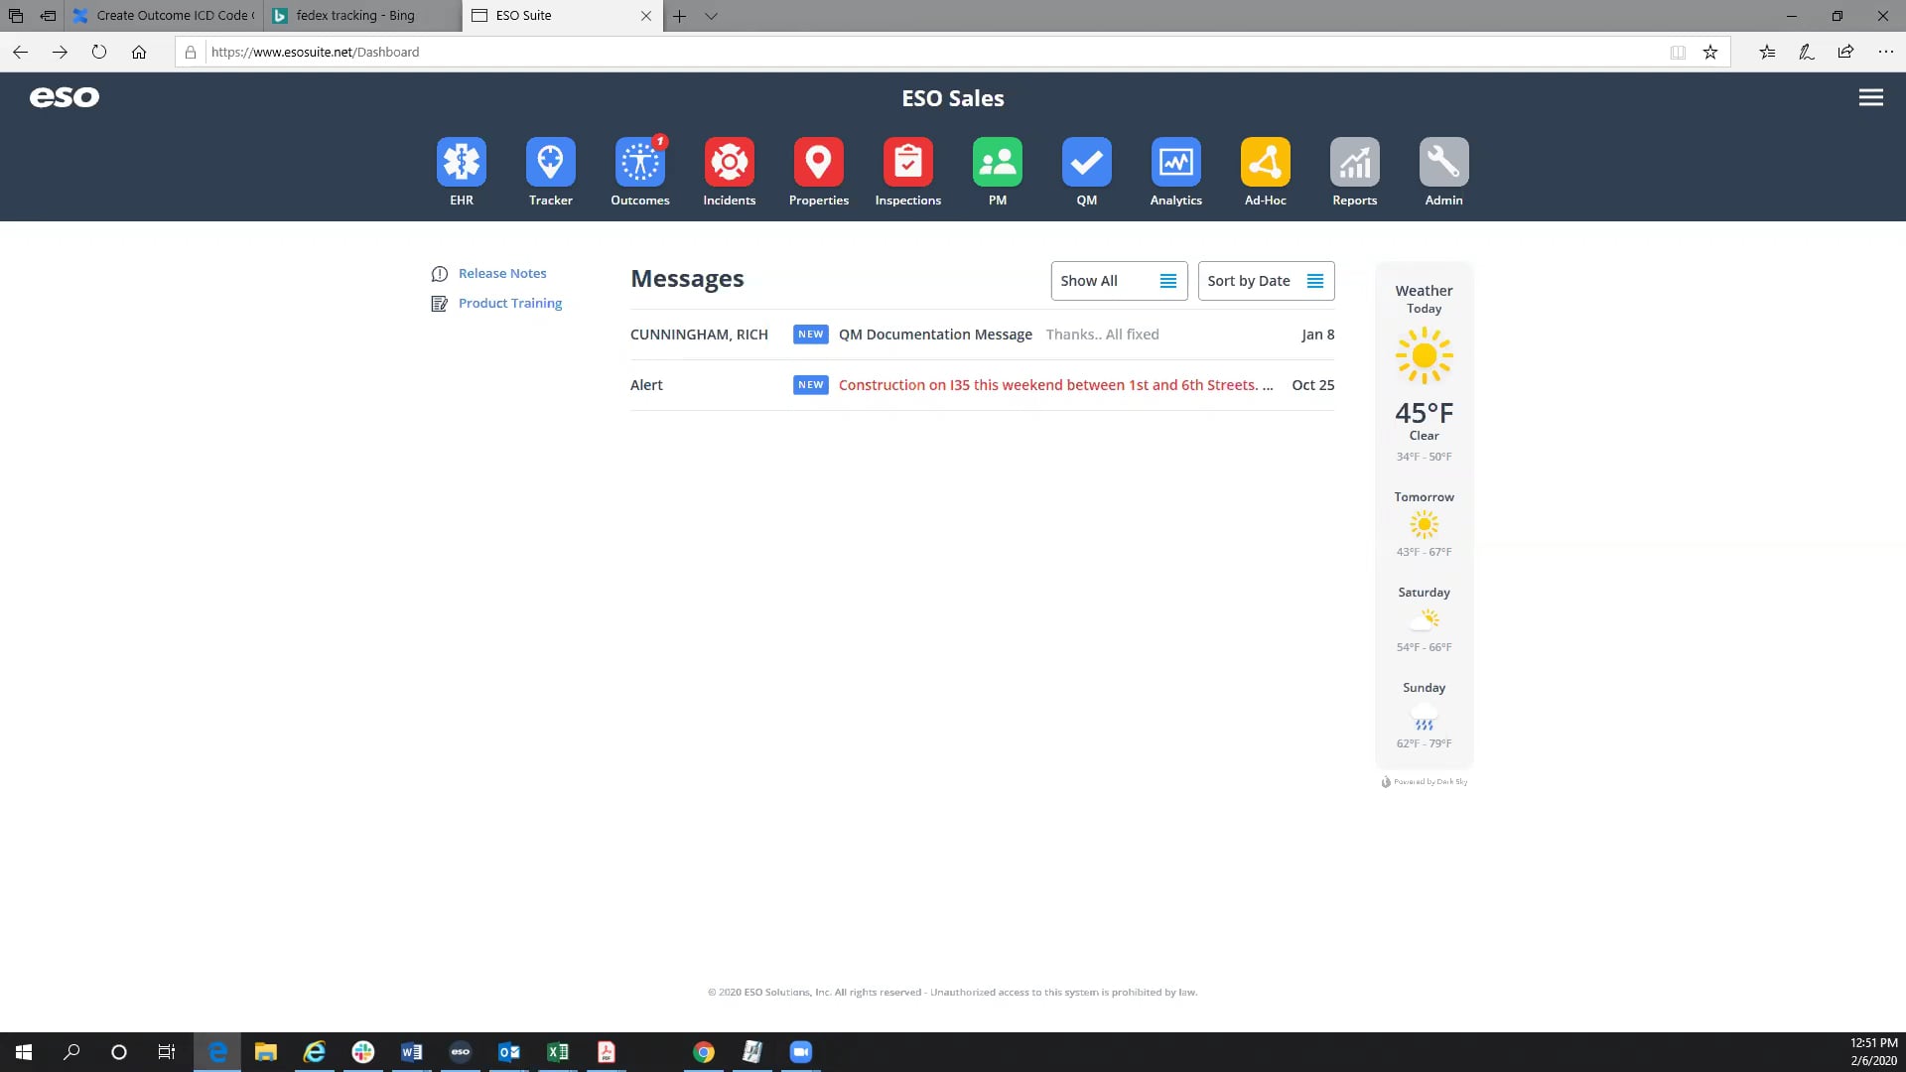The height and width of the screenshot is (1072, 1906).
Task: Expand the Show All filter dropdown
Action: coord(1119,281)
